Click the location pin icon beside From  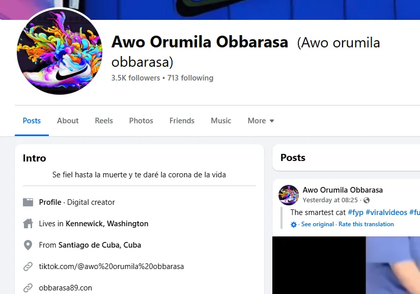28,245
